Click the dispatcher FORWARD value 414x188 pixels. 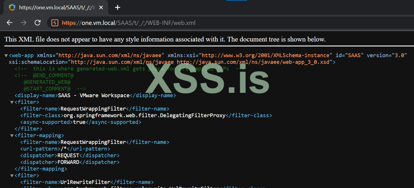click(x=68, y=162)
